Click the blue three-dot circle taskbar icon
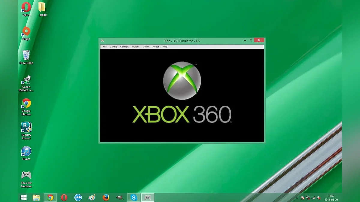 point(78,198)
